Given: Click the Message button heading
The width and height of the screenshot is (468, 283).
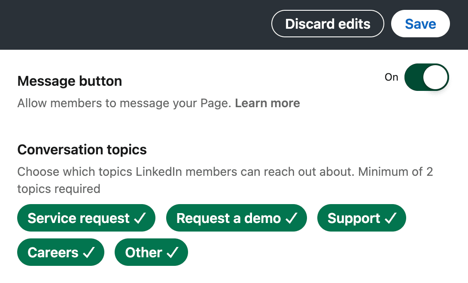Looking at the screenshot, I should pos(70,81).
